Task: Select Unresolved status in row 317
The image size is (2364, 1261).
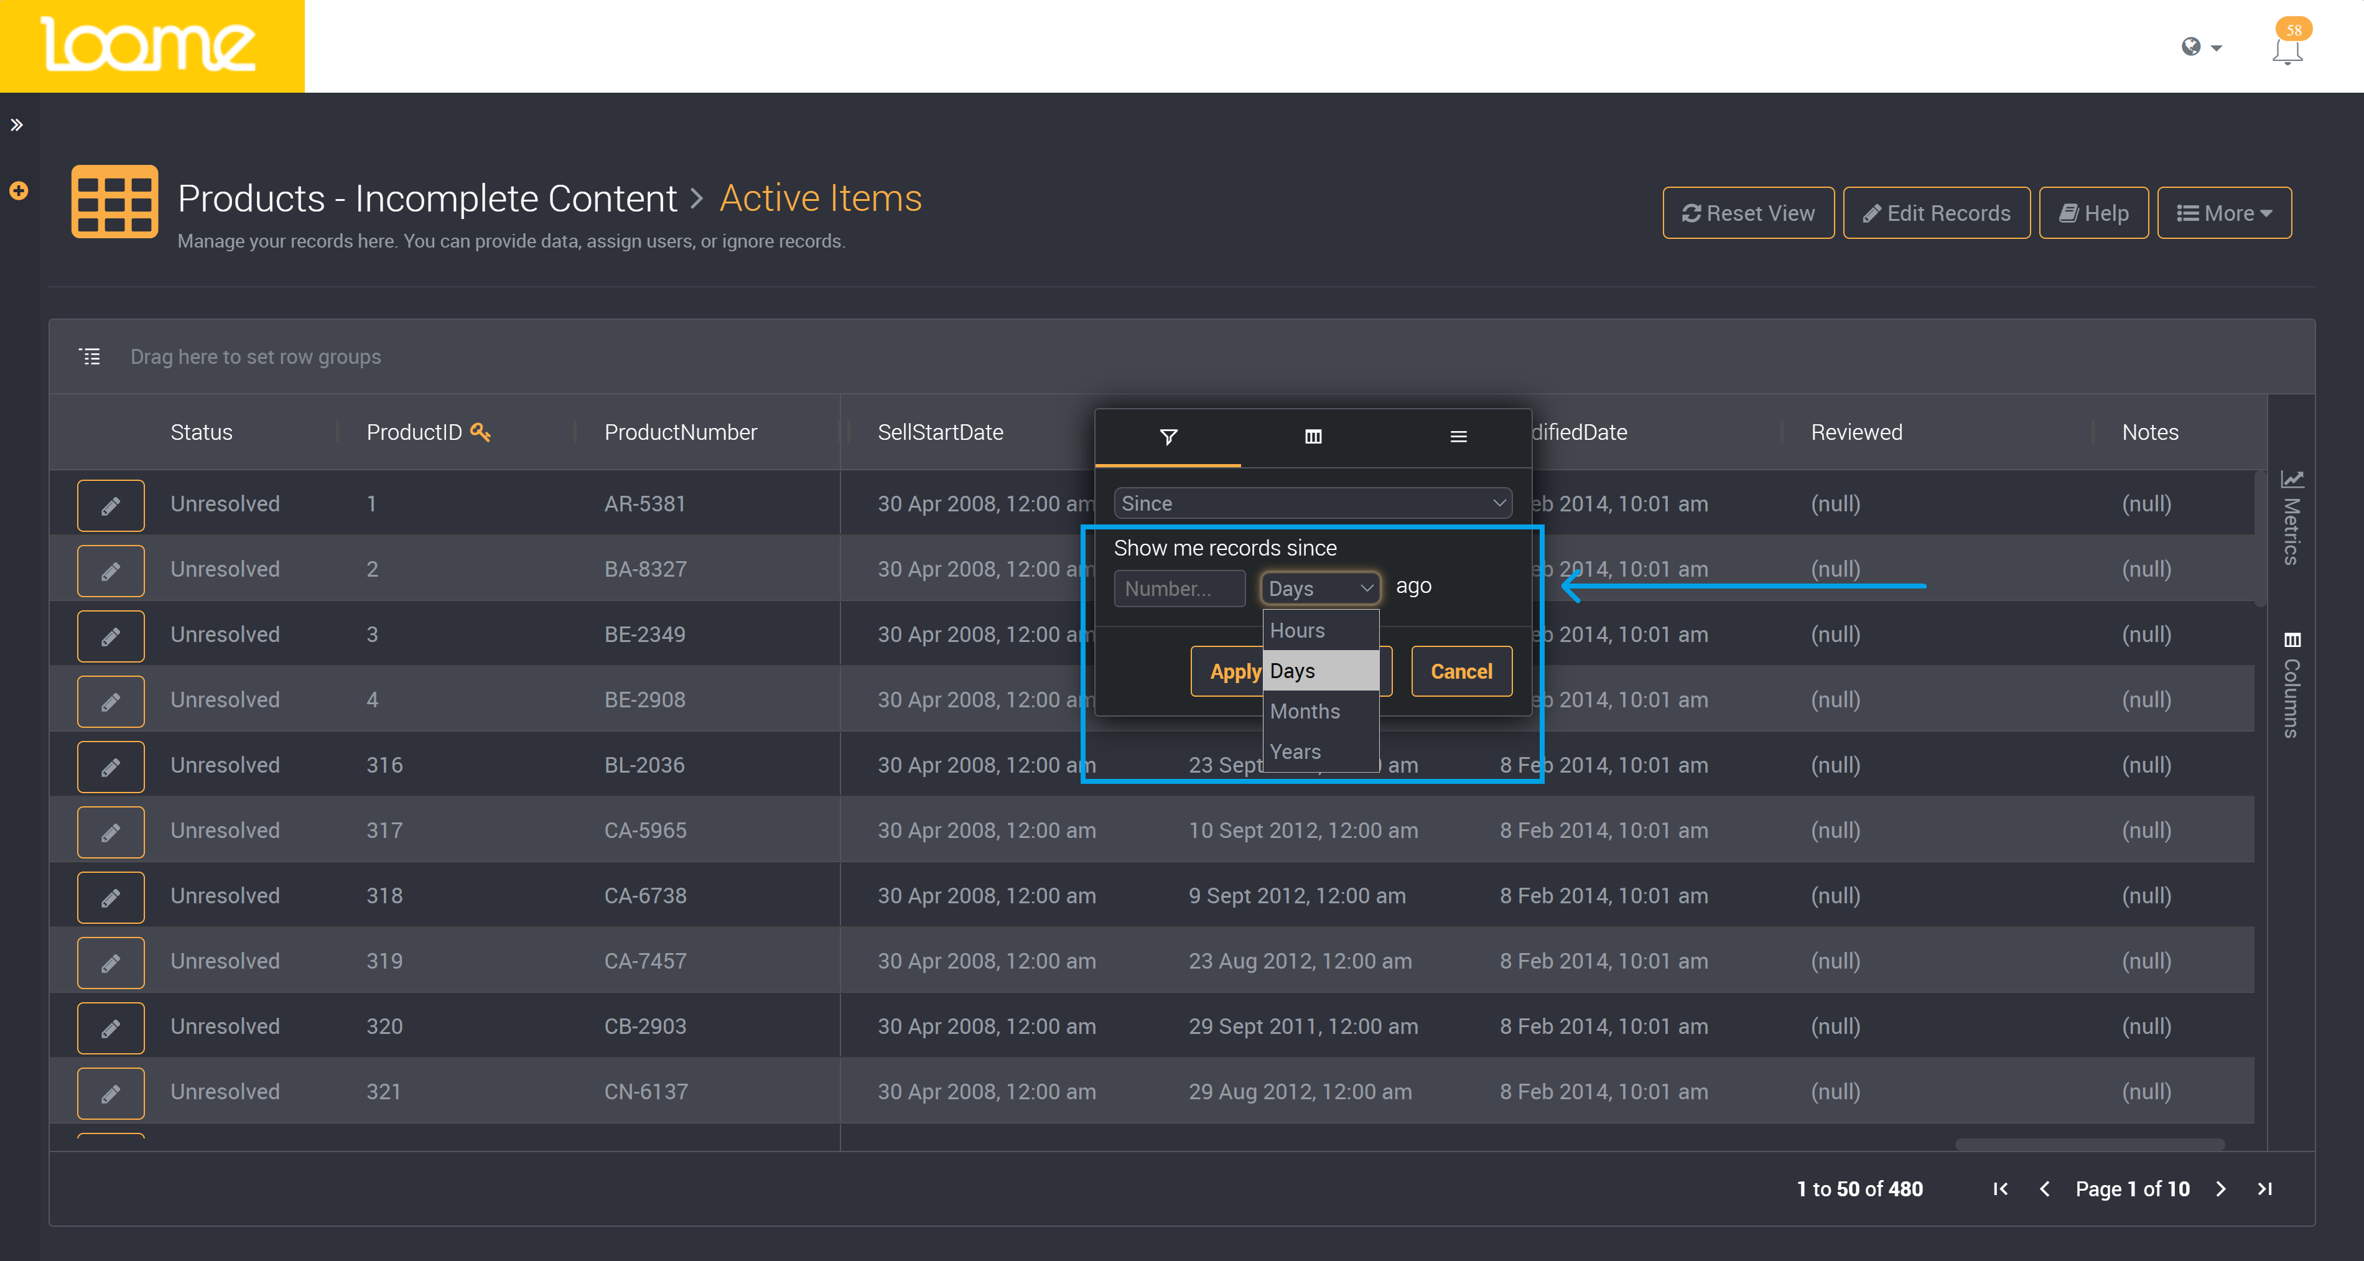Action: pyautogui.click(x=225, y=830)
